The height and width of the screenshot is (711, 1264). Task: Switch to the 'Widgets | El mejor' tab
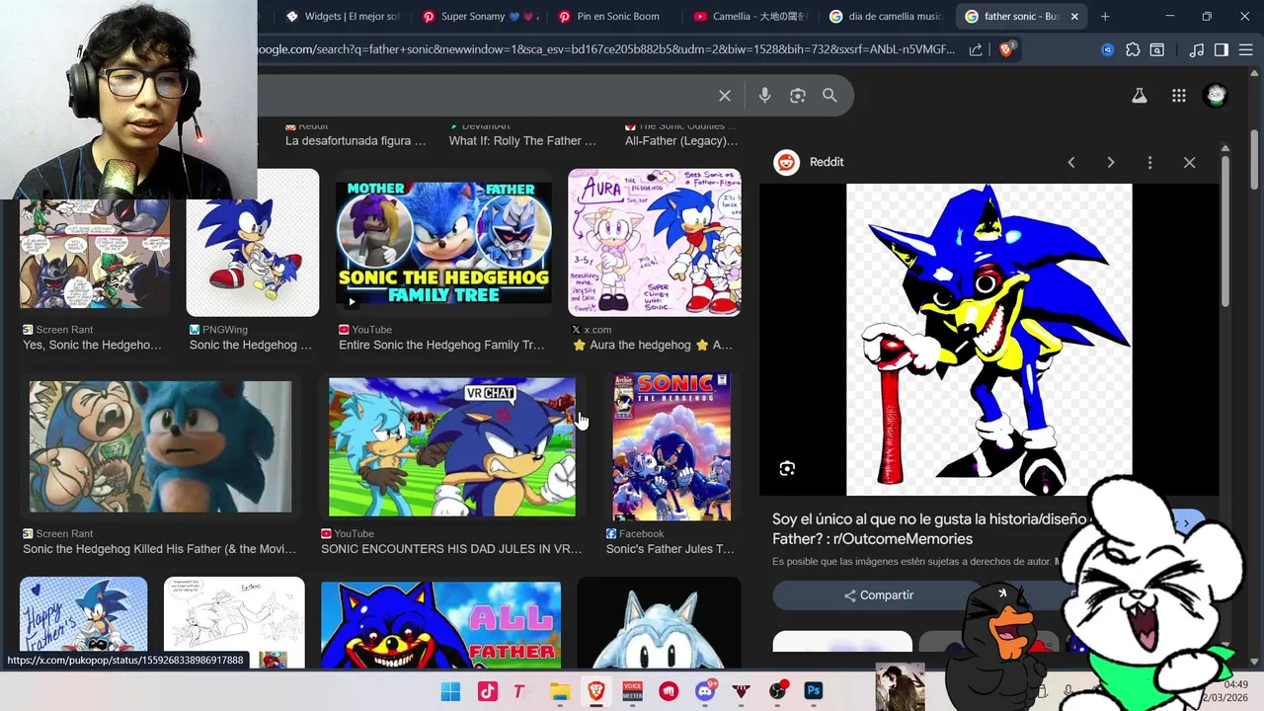coord(343,16)
